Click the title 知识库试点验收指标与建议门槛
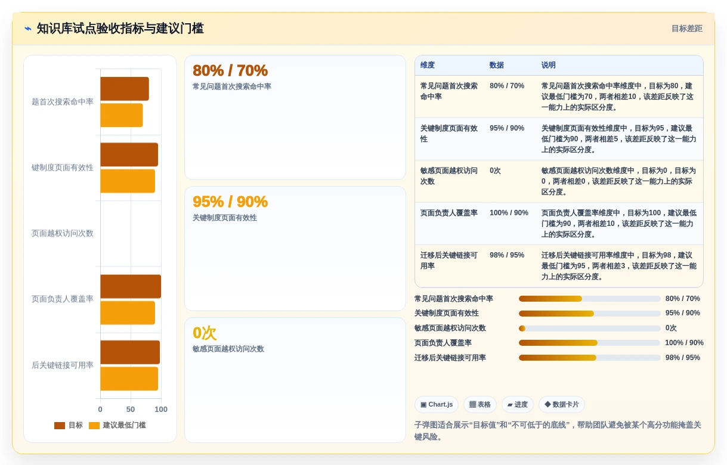The width and height of the screenshot is (727, 465). click(120, 29)
